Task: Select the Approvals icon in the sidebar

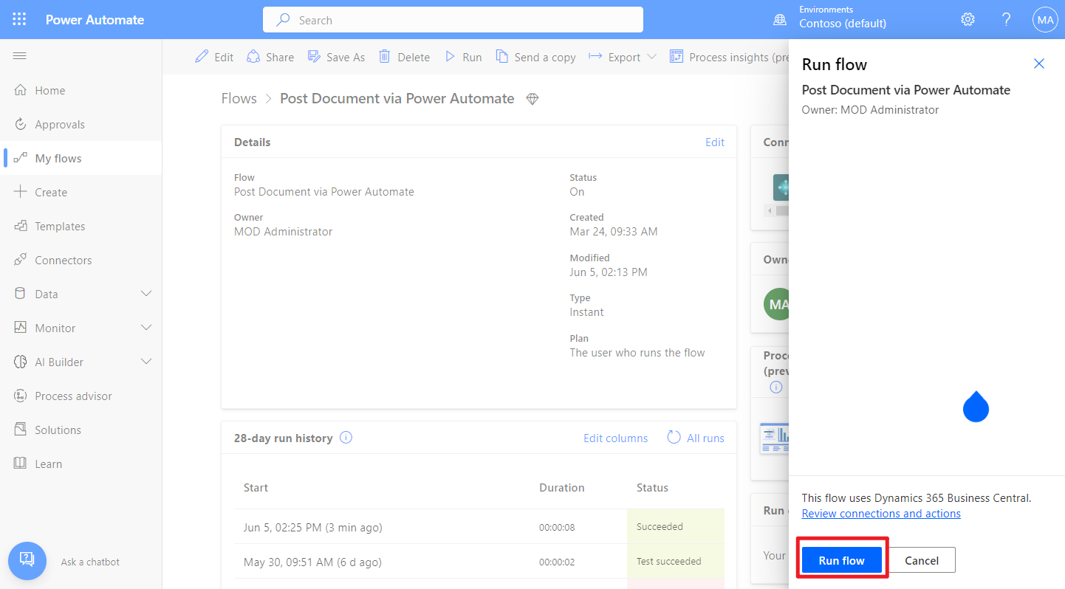Action: click(21, 123)
